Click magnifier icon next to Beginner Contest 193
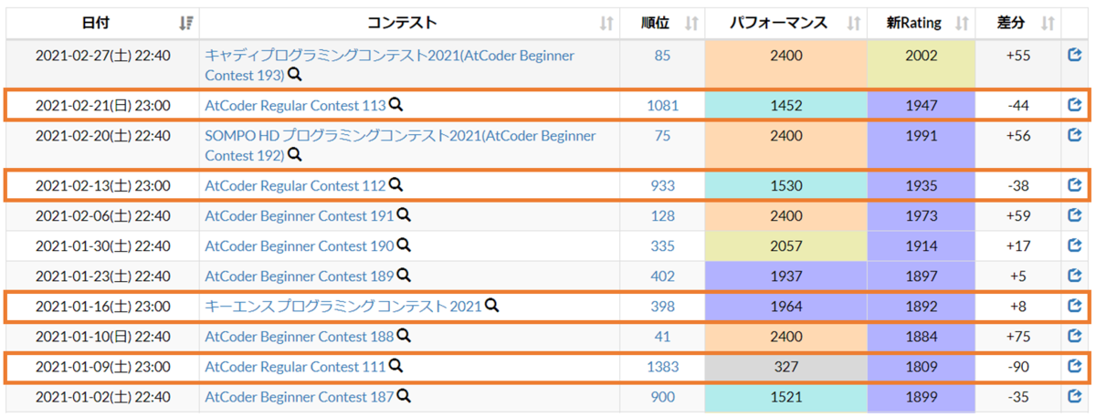 click(x=294, y=75)
